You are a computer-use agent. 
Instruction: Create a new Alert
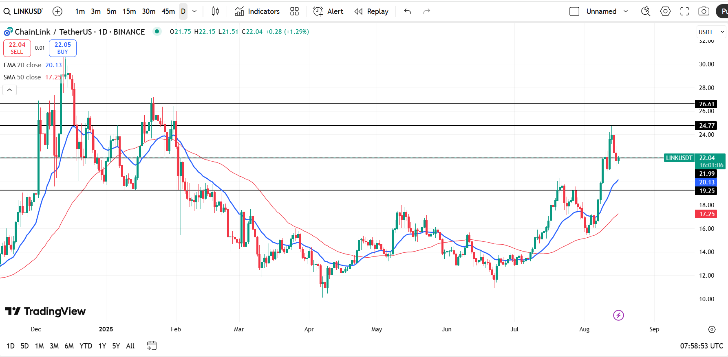[x=328, y=11]
